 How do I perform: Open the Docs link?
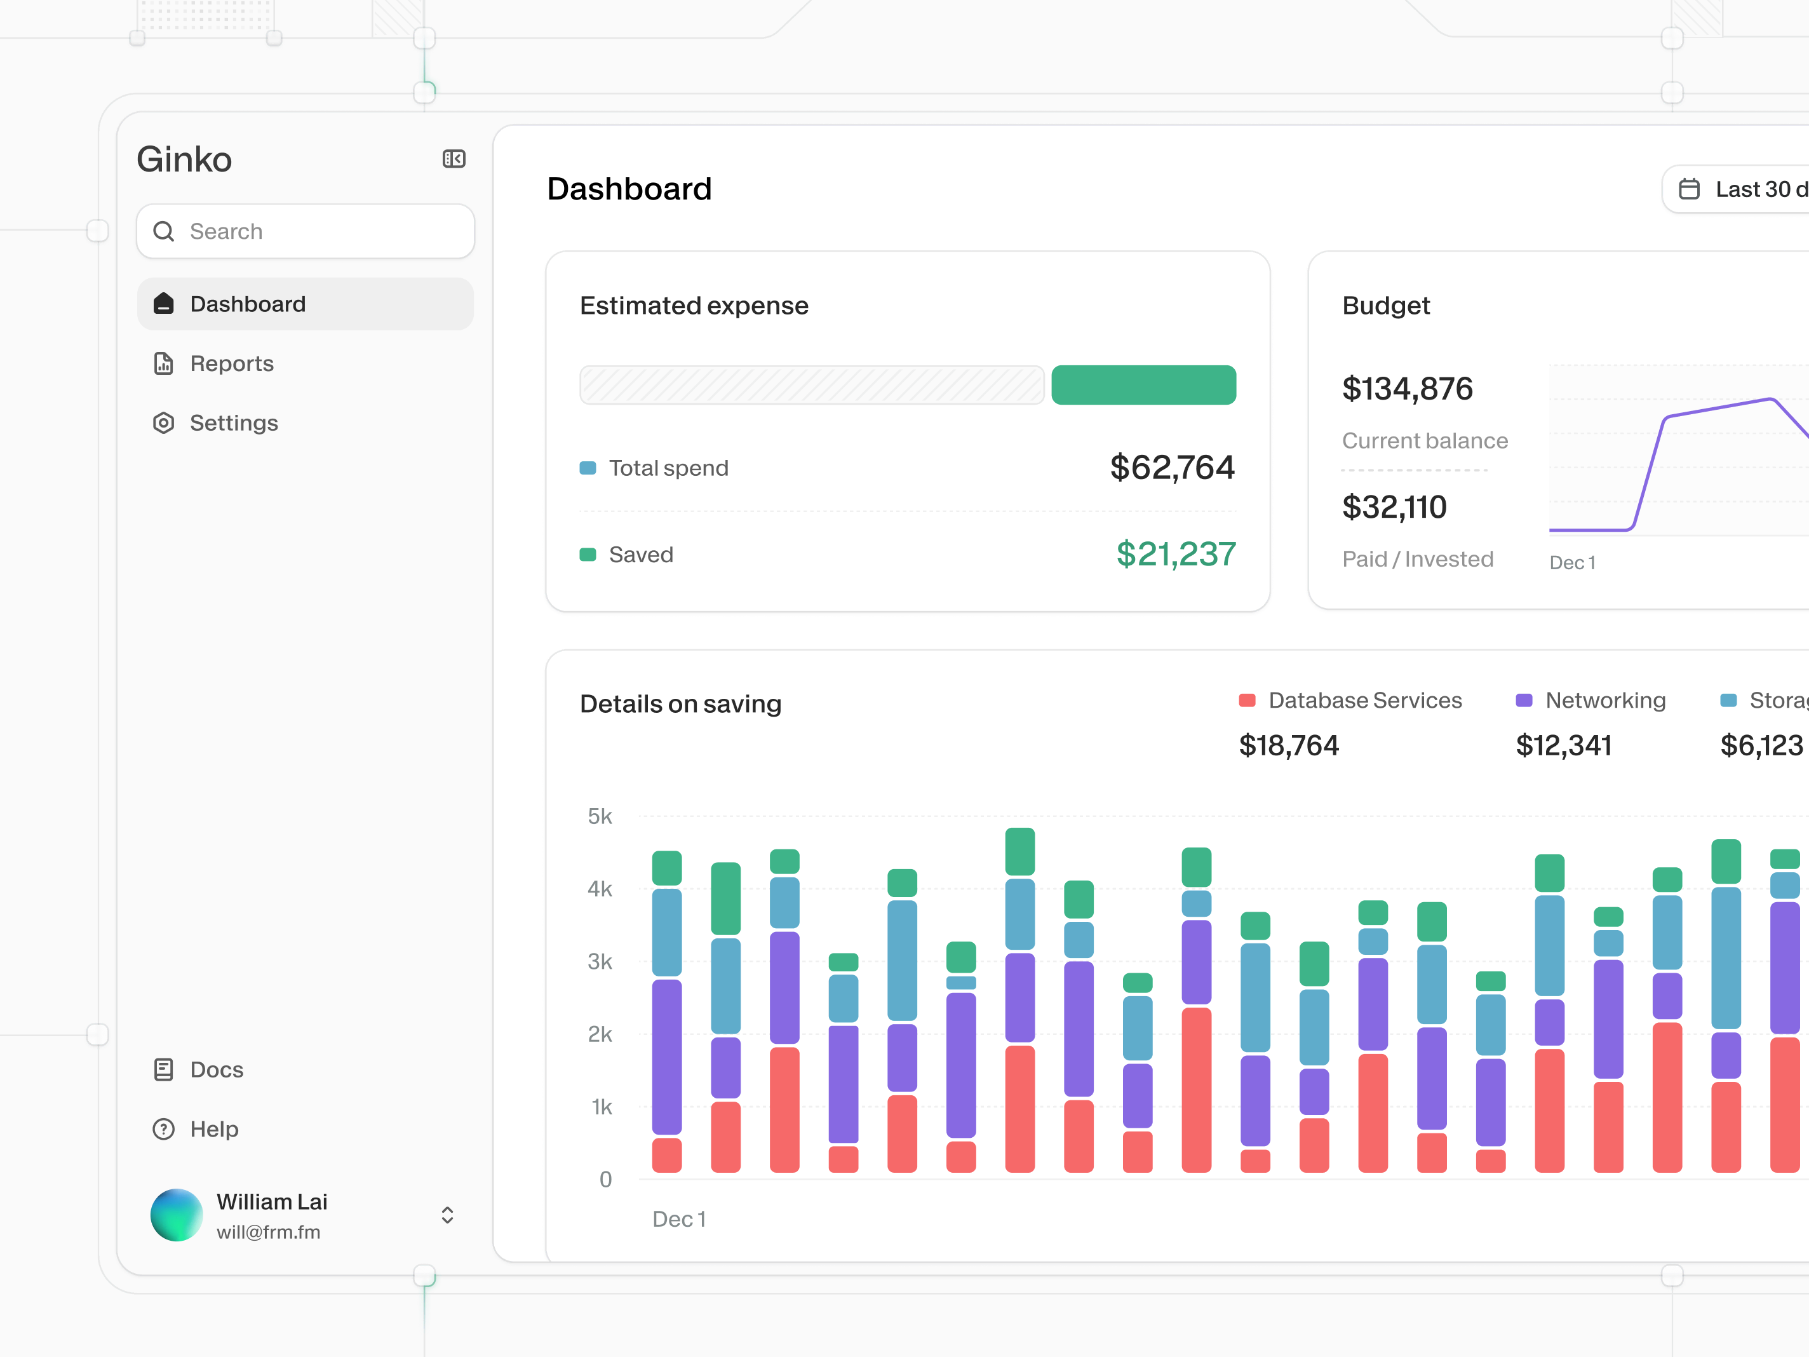pyautogui.click(x=217, y=1069)
